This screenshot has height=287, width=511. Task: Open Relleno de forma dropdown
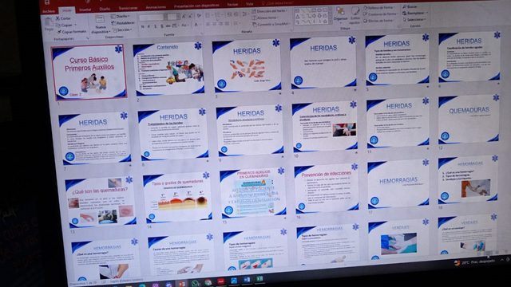tap(379, 7)
